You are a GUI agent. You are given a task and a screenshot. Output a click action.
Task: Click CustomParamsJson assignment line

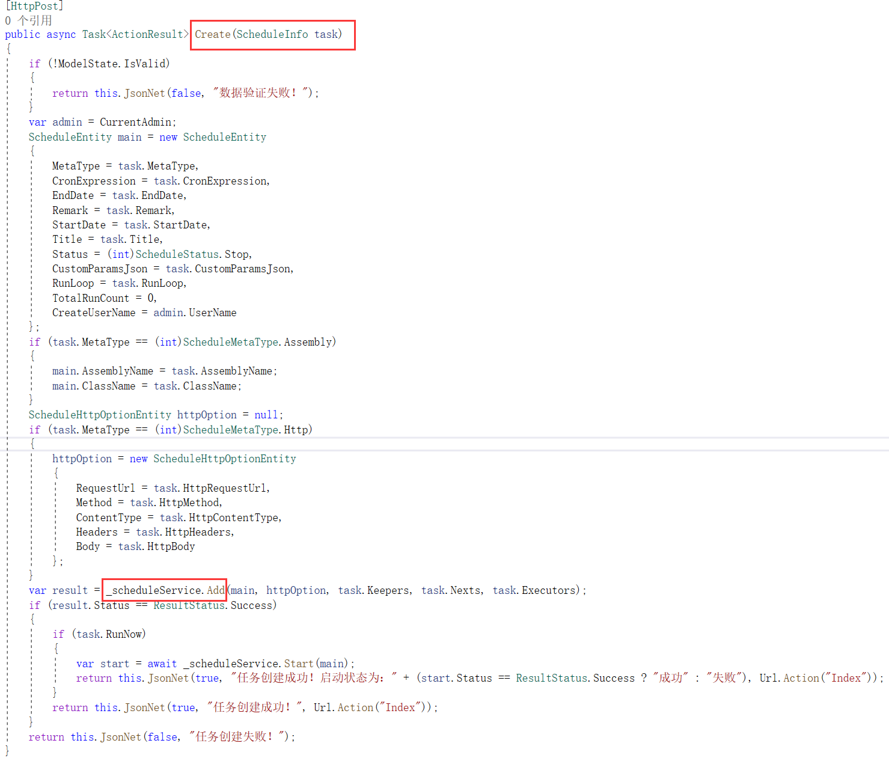[x=173, y=269]
